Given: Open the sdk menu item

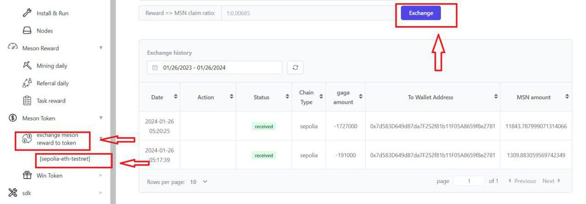Looking at the screenshot, I should (27, 193).
